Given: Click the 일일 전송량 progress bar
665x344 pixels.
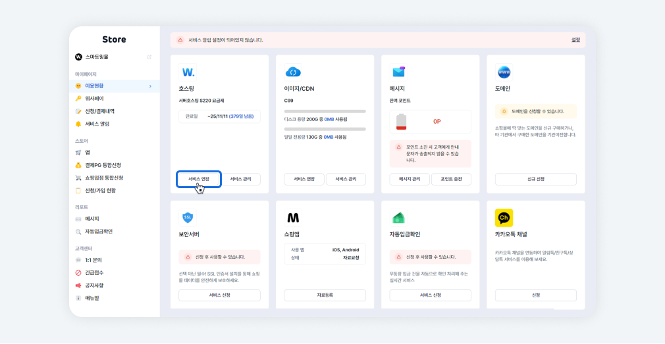Looking at the screenshot, I should point(325,129).
